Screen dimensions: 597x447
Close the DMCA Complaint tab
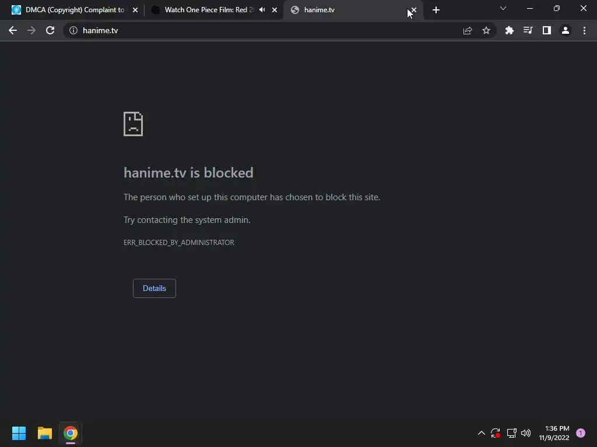135,10
